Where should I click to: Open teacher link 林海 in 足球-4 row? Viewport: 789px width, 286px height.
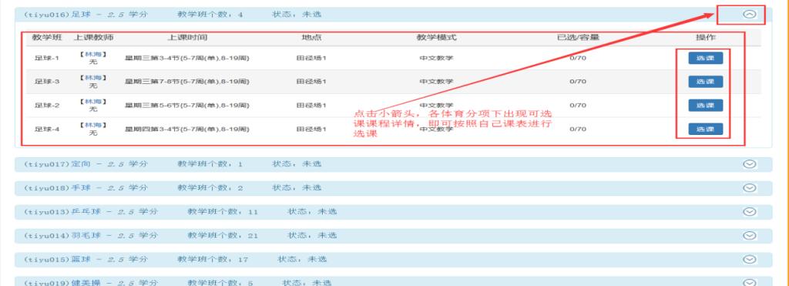[x=93, y=125]
